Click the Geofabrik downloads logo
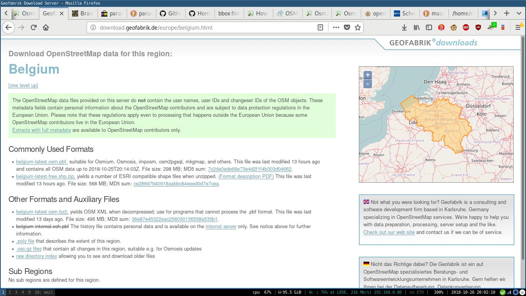This screenshot has height=296, width=526. (x=433, y=42)
